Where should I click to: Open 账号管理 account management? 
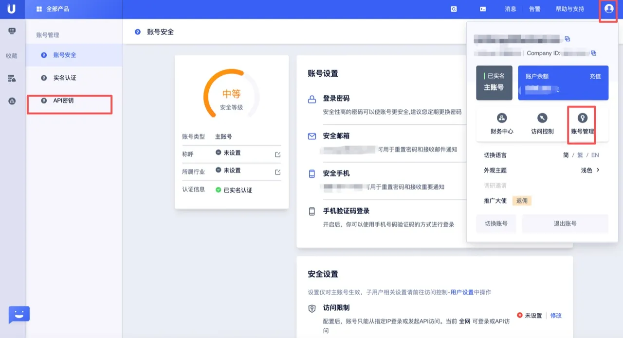coord(582,123)
